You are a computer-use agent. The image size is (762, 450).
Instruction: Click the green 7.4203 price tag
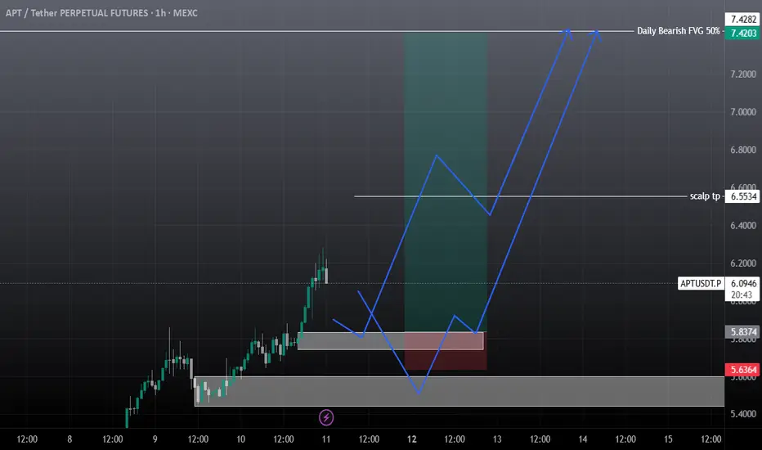[743, 33]
